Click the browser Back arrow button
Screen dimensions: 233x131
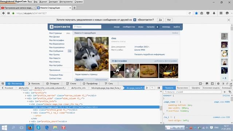4,13
